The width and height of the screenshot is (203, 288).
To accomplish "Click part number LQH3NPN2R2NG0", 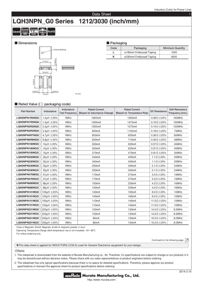I will pyautogui.click(x=28, y=127).
